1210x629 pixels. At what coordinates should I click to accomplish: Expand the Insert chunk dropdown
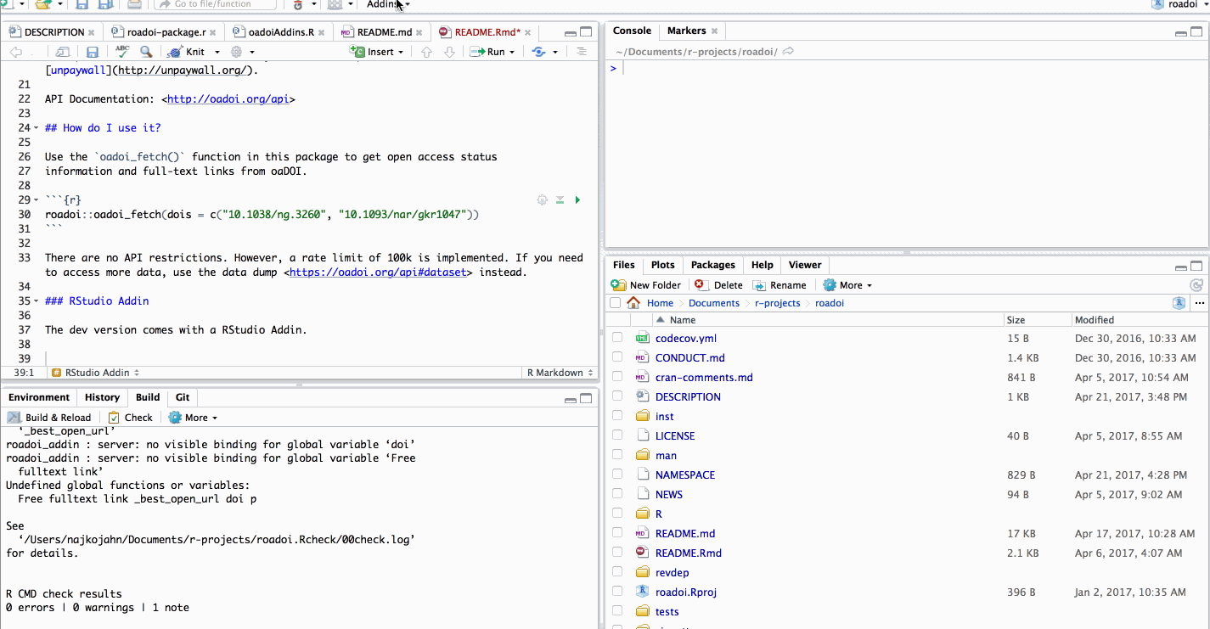[401, 52]
